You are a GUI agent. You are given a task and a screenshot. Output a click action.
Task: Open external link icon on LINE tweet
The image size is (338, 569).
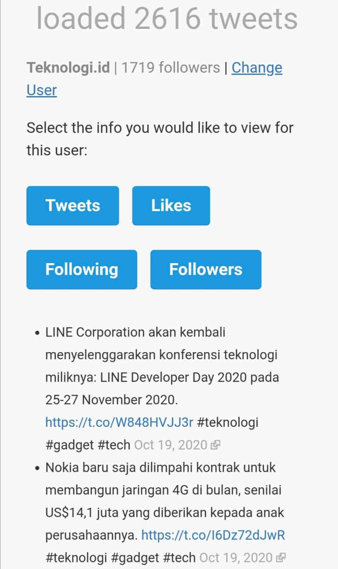click(x=217, y=445)
